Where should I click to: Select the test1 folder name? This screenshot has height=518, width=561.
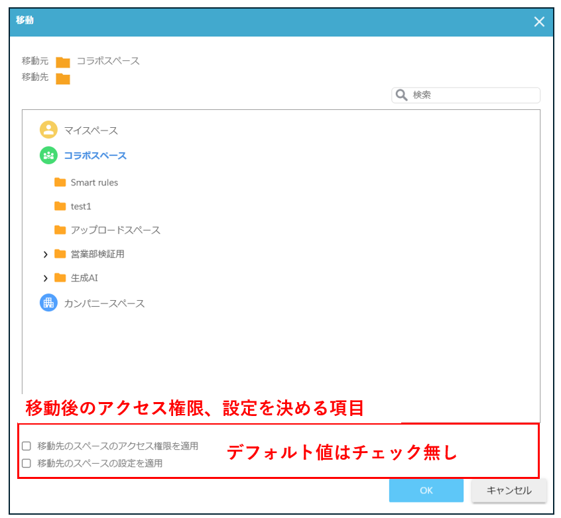coord(81,206)
